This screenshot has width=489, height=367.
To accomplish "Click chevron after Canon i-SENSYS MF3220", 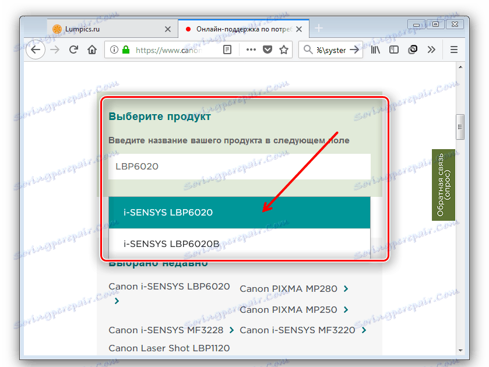I will [364, 330].
